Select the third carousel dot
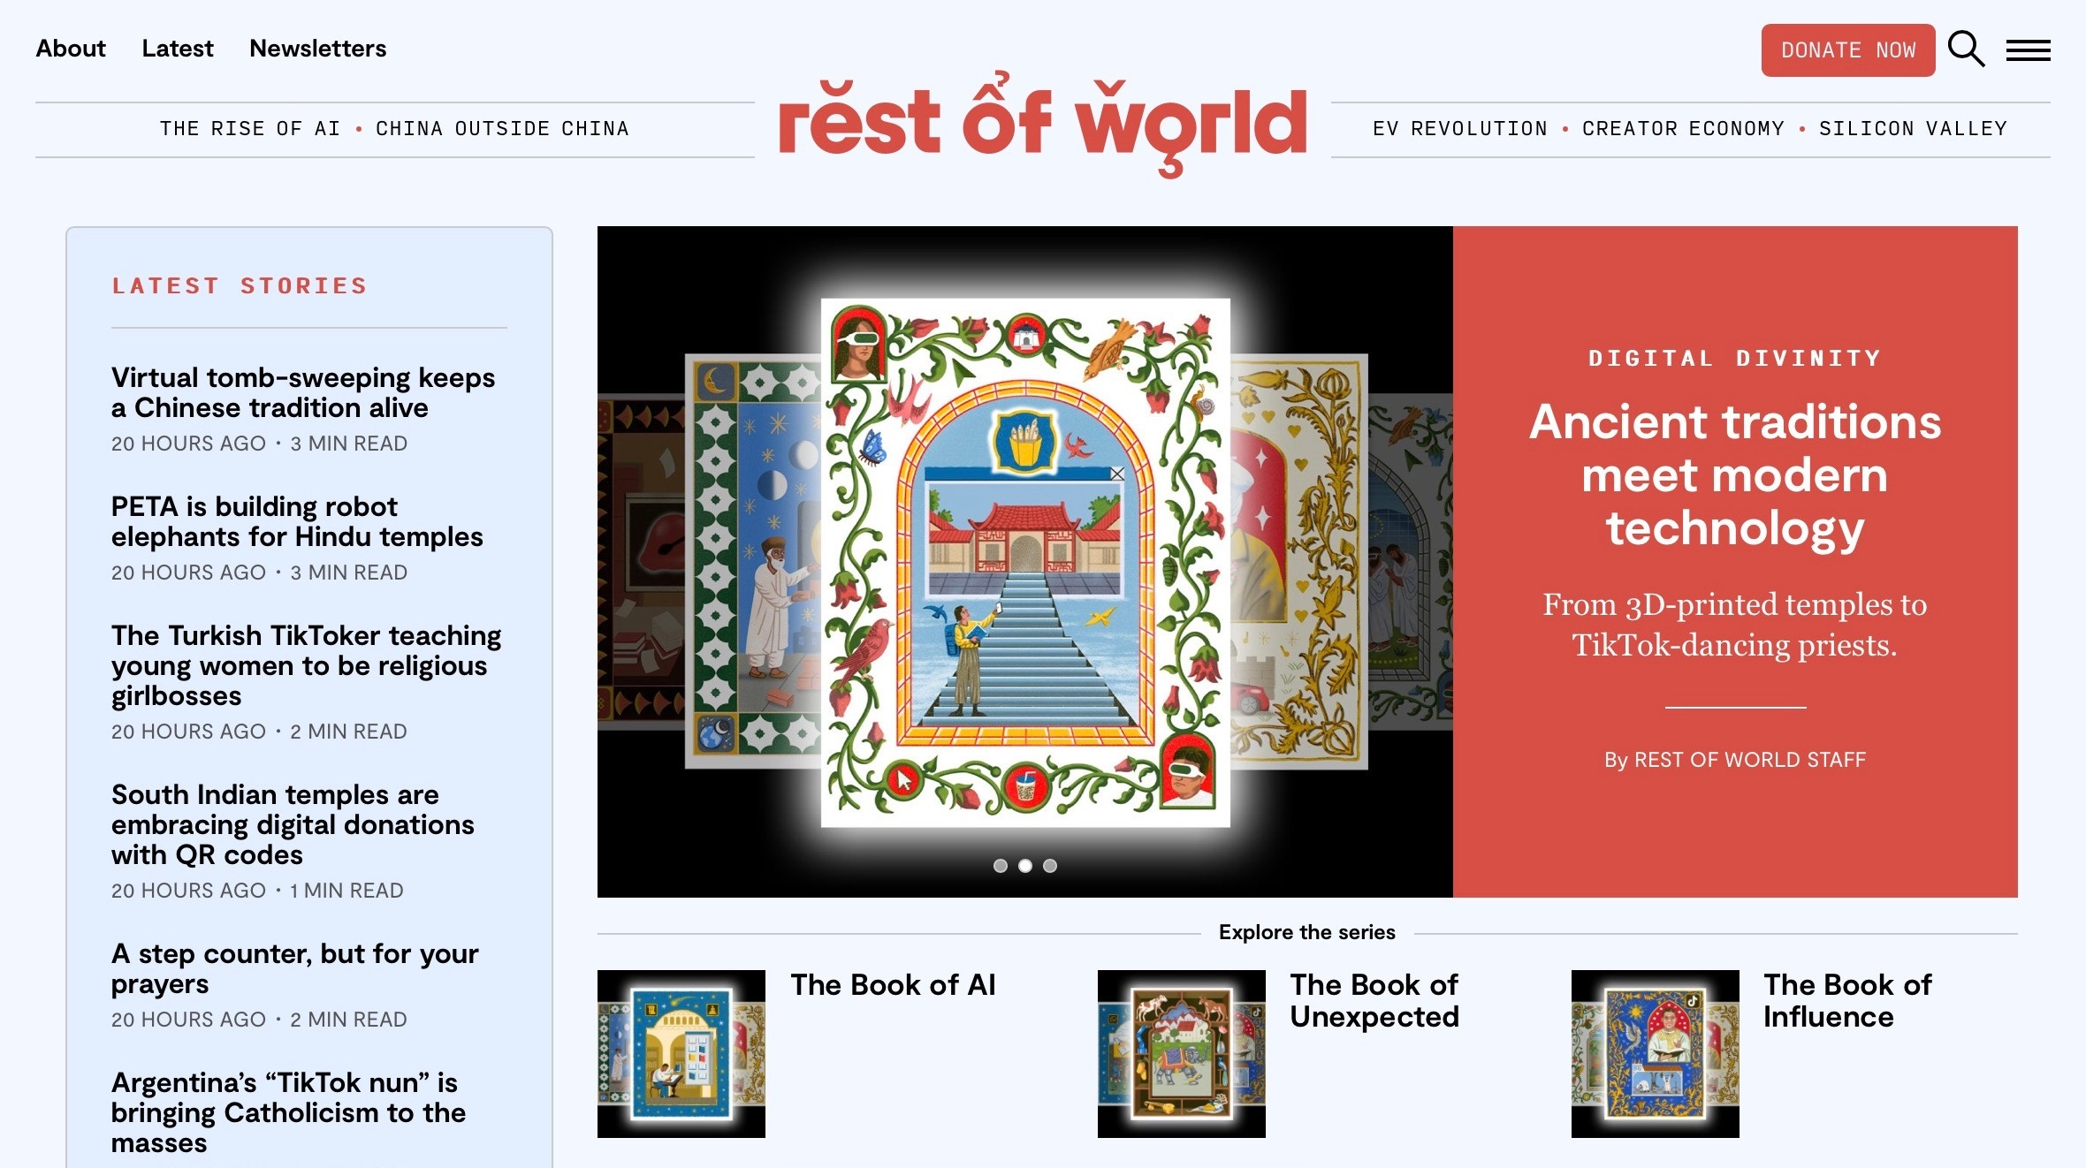 (x=1050, y=866)
